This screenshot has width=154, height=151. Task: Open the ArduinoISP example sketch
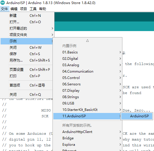click(137, 116)
